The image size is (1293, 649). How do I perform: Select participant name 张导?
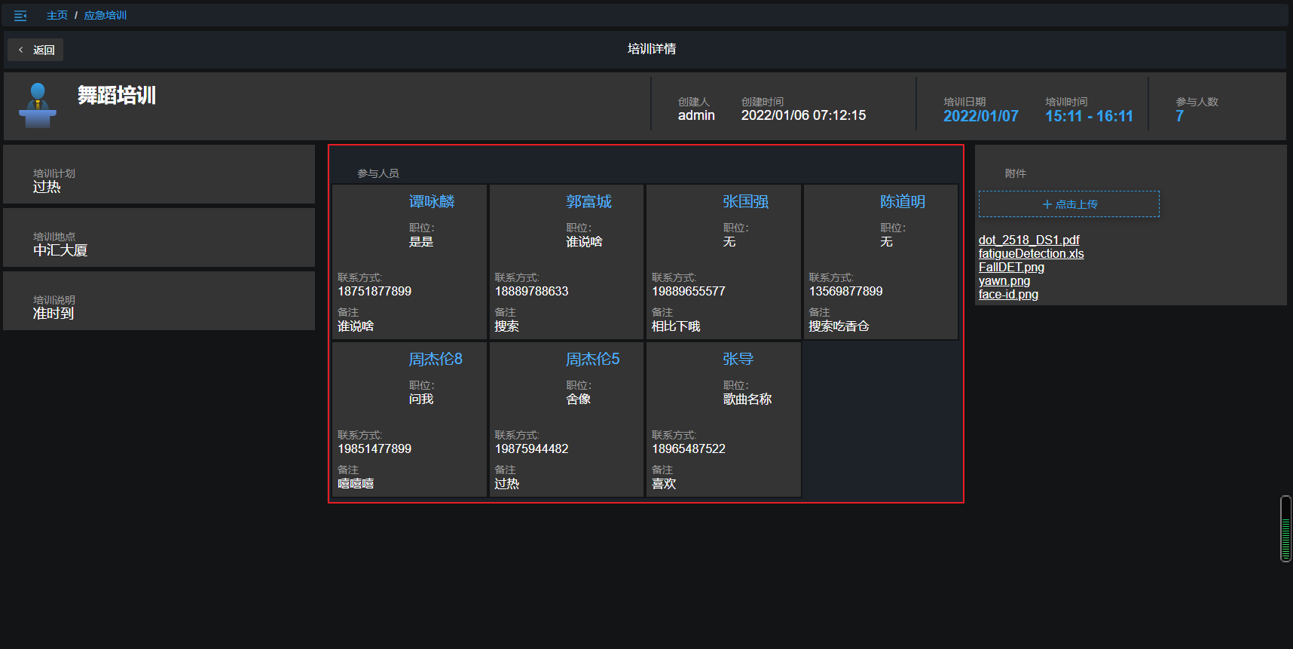pyautogui.click(x=738, y=359)
